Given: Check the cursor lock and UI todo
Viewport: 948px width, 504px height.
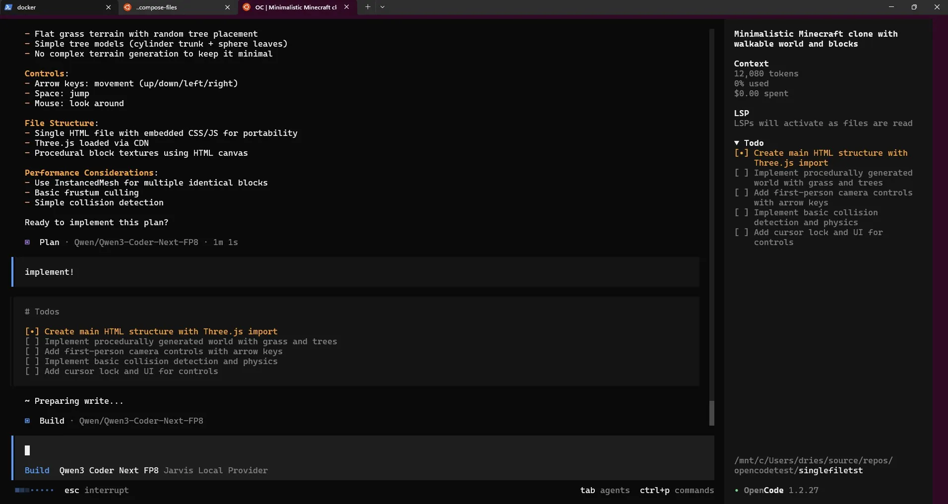Looking at the screenshot, I should [741, 233].
